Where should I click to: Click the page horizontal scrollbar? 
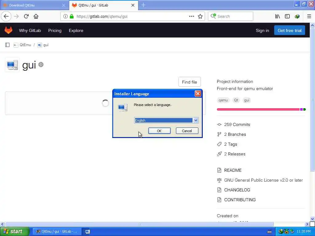click(139, 224)
